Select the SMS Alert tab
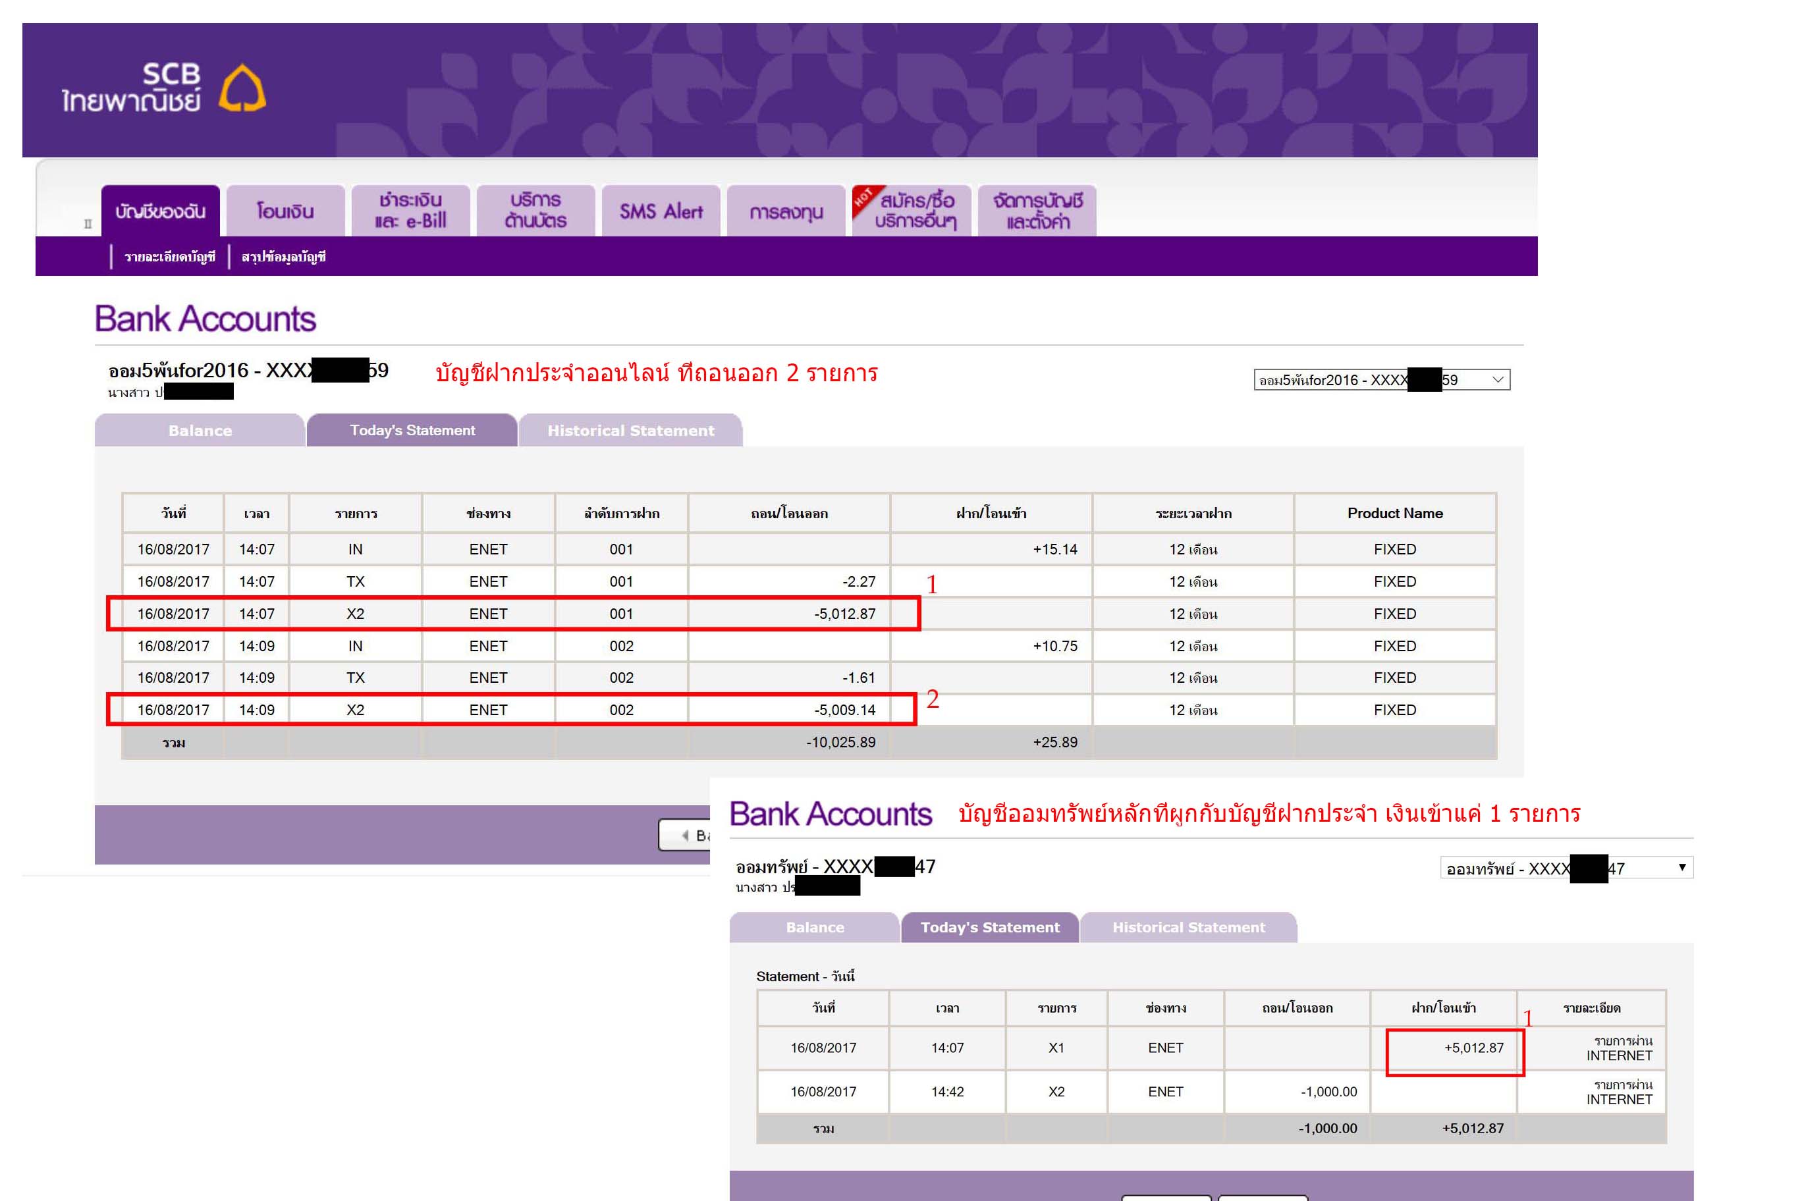 click(661, 211)
